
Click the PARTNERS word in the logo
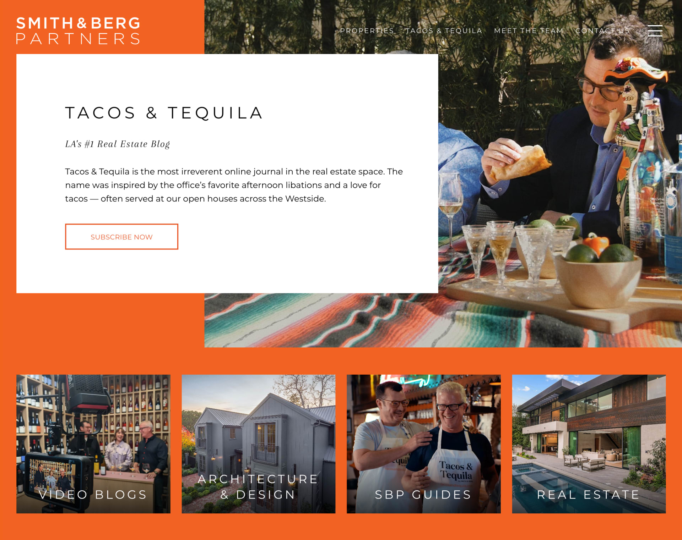point(78,39)
